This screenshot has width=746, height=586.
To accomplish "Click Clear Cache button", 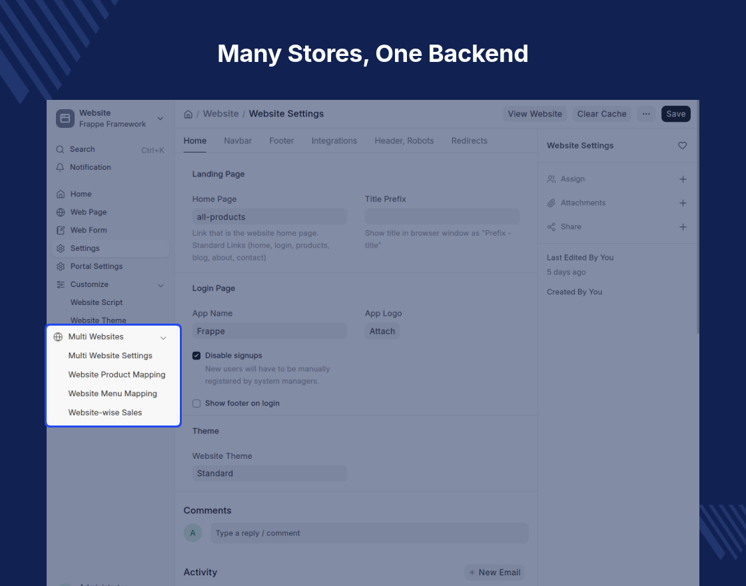I will pyautogui.click(x=602, y=114).
